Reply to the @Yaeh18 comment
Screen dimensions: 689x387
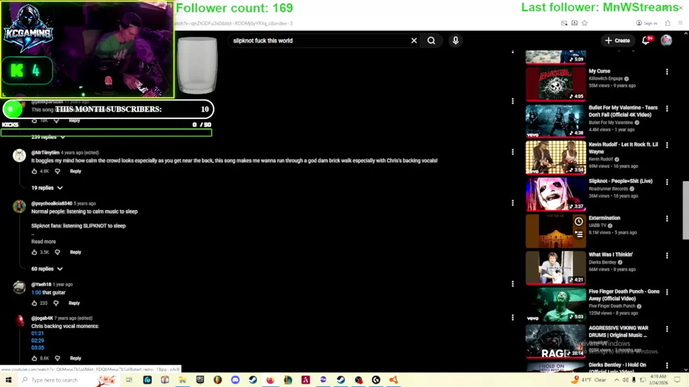pos(74,303)
